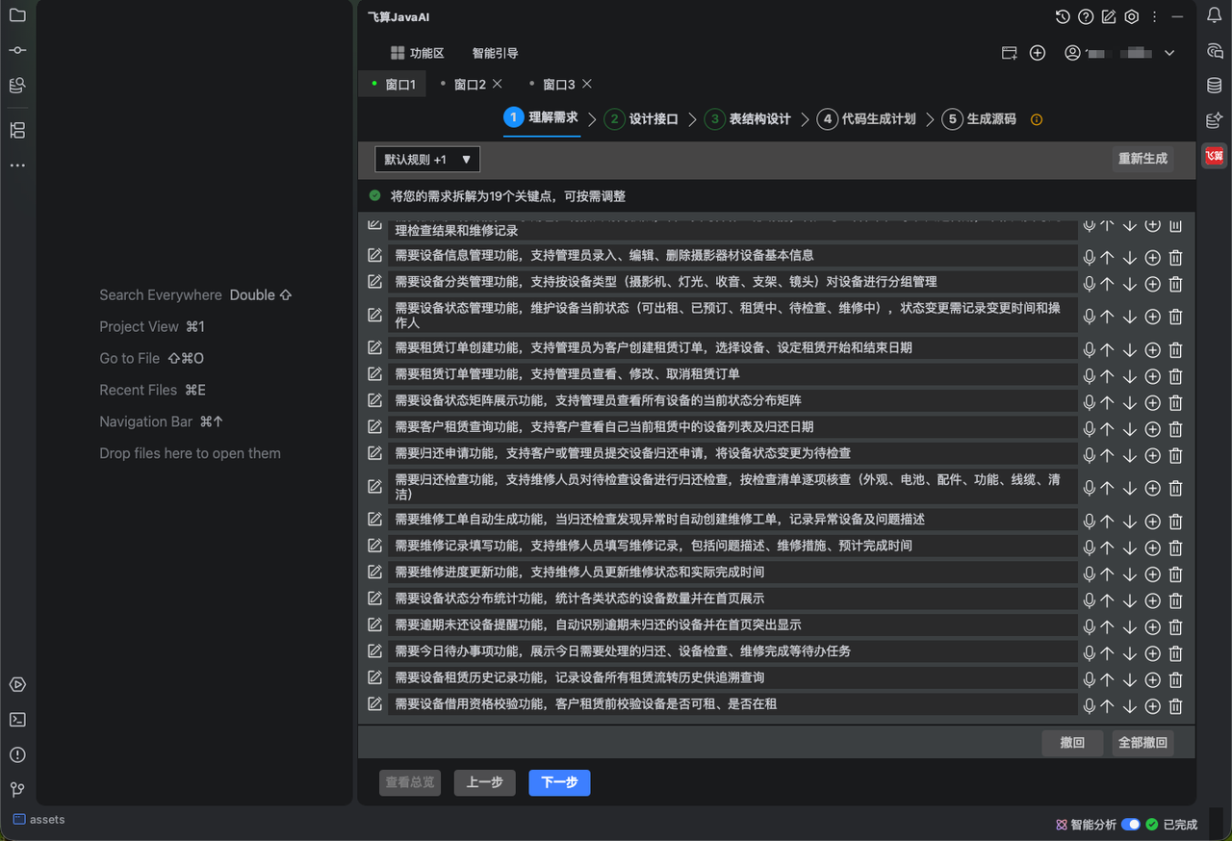1232x841 pixels.
Task: Open the 默认规则 +1 dropdown
Action: (x=427, y=160)
